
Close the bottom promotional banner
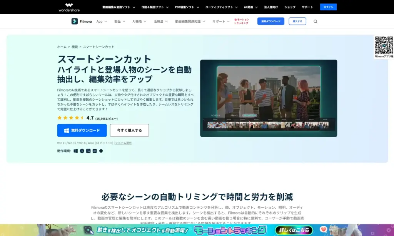389,230
